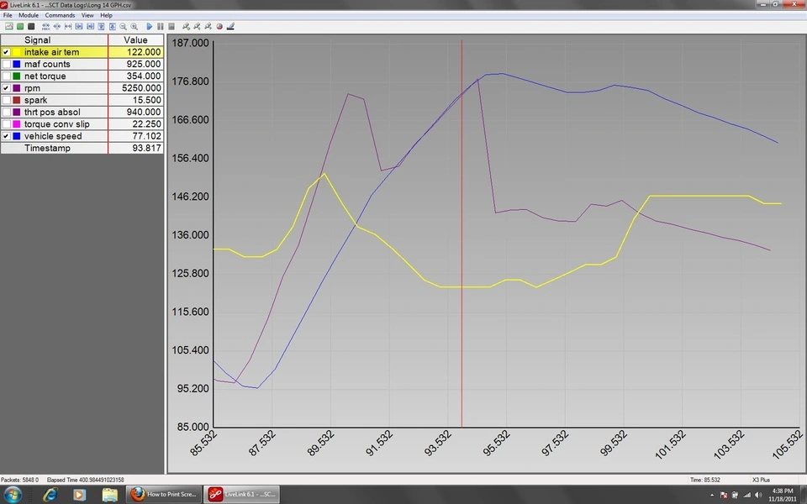Open the View menu
Image resolution: width=807 pixels, height=504 pixels.
pos(87,15)
